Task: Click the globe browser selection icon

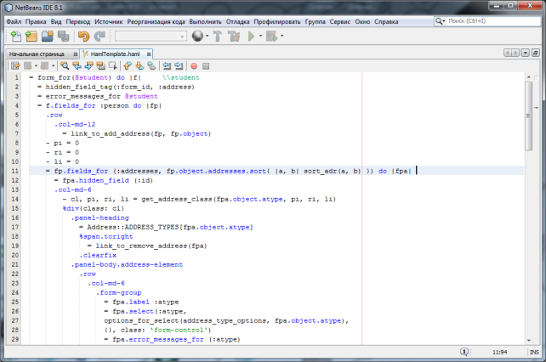Action: [197, 36]
